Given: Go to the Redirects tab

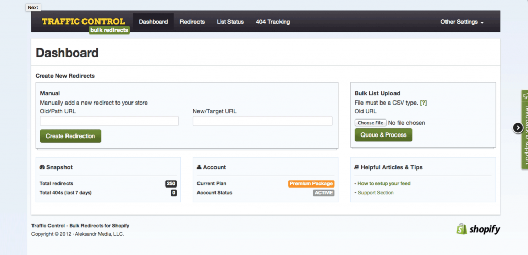Looking at the screenshot, I should pos(192,22).
